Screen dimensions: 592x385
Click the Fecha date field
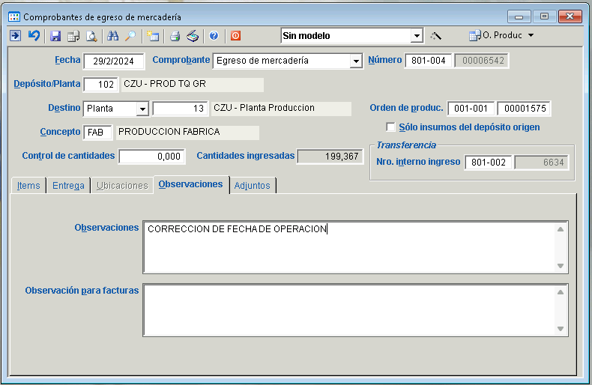pyautogui.click(x=113, y=61)
